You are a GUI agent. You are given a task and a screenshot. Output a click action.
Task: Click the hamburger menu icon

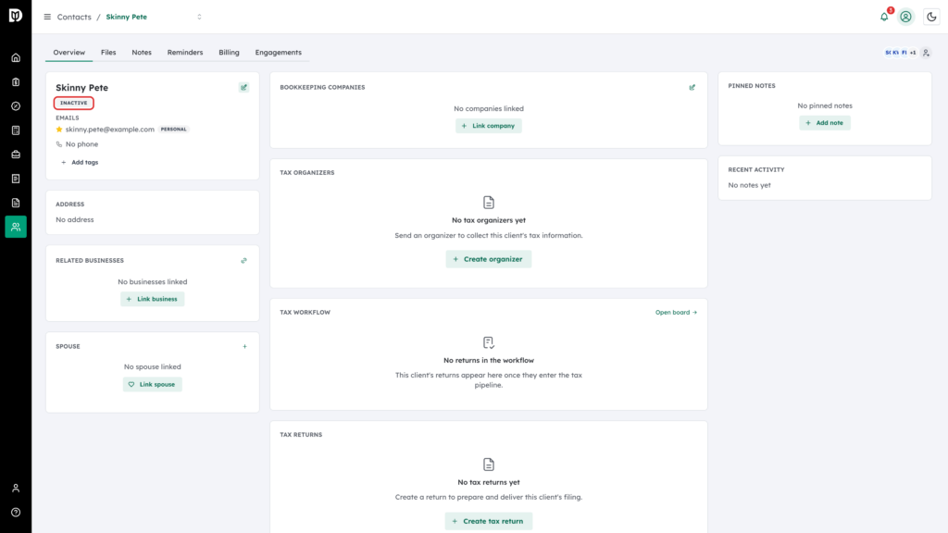[x=47, y=17]
